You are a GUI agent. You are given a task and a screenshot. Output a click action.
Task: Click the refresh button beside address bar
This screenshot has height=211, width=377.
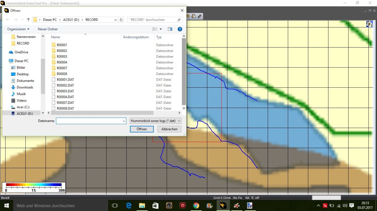[121, 20]
